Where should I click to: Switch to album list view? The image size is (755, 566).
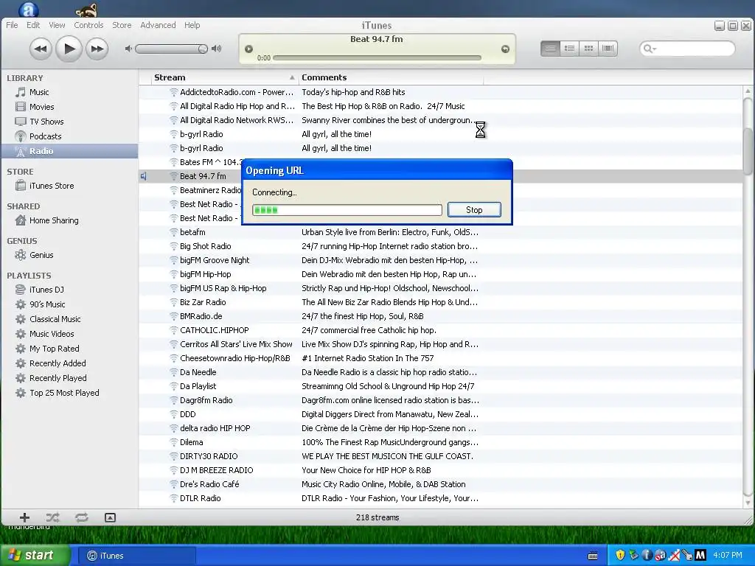point(569,48)
